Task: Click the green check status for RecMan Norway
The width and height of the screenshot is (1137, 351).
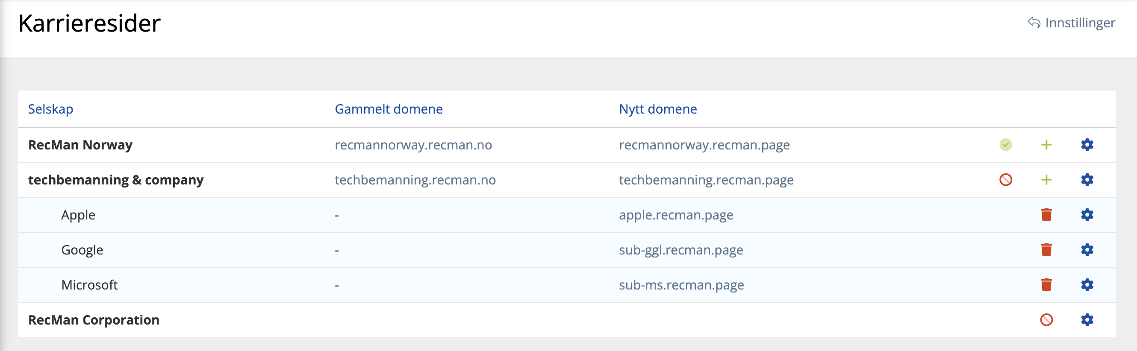Action: [1005, 145]
